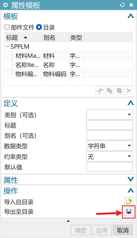Open the 类别 (可选) dropdown

pos(110,114)
